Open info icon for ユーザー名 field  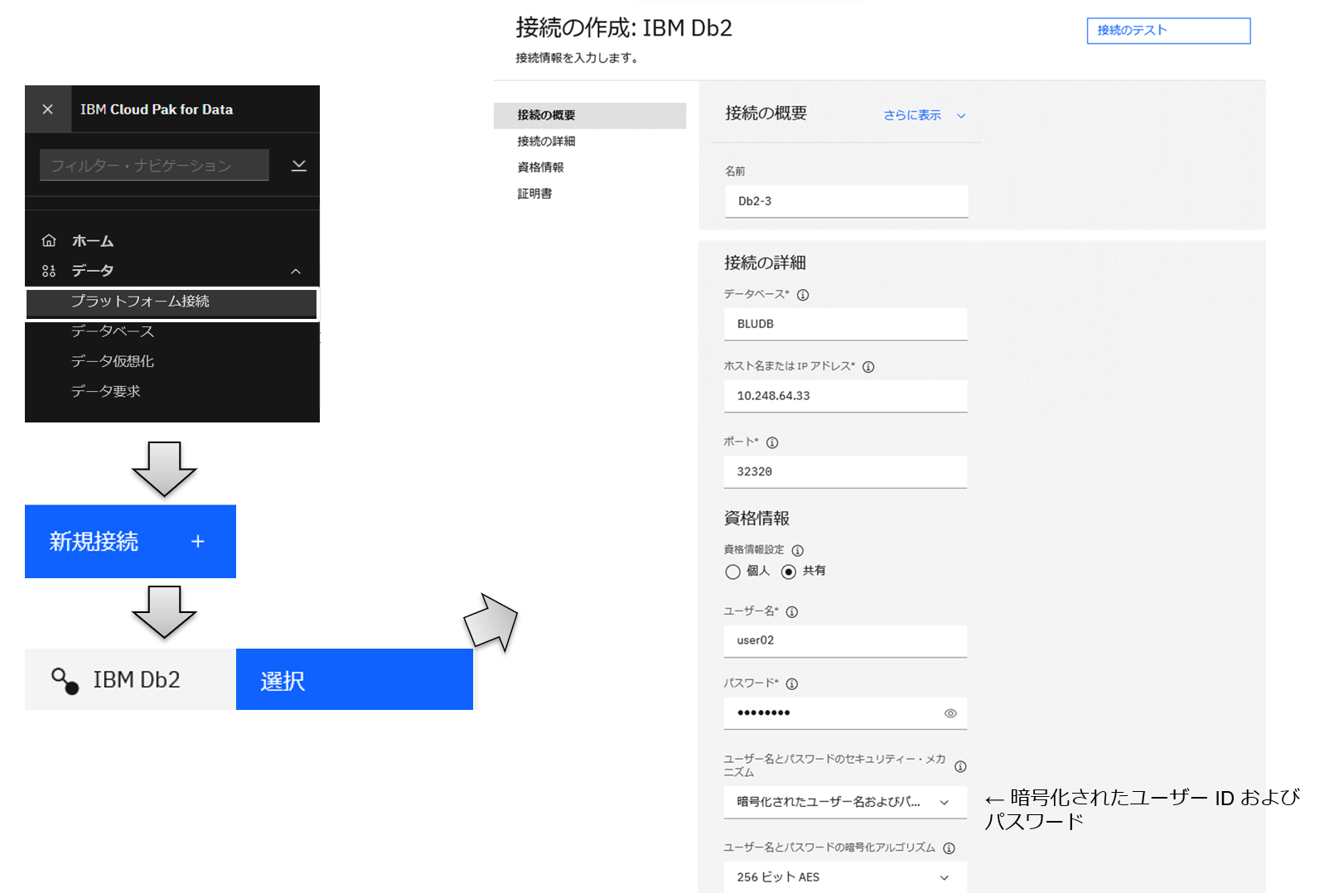(792, 612)
